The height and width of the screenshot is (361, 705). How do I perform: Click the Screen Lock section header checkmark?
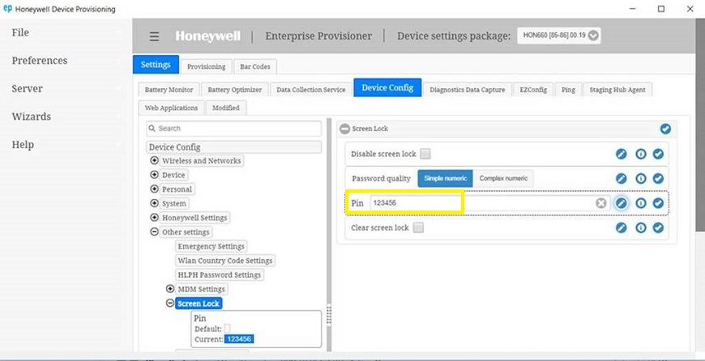(x=665, y=129)
